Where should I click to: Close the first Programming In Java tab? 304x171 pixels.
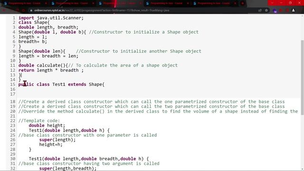click(x=46, y=3)
